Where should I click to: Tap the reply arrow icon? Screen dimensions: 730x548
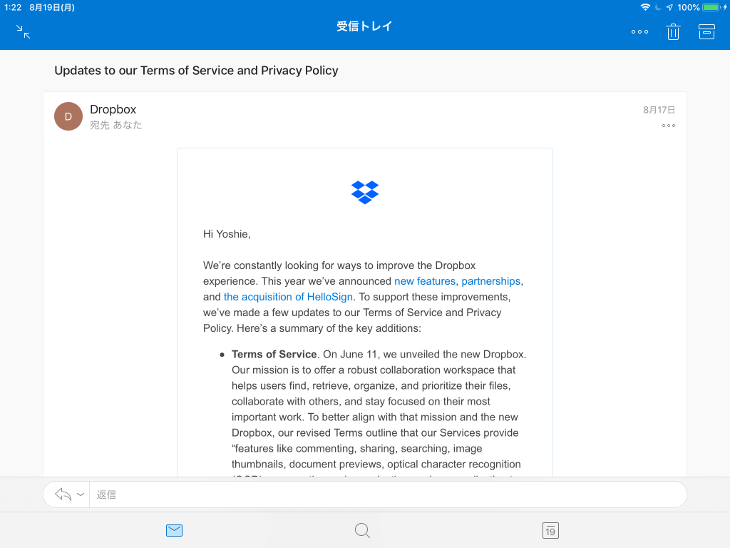63,494
